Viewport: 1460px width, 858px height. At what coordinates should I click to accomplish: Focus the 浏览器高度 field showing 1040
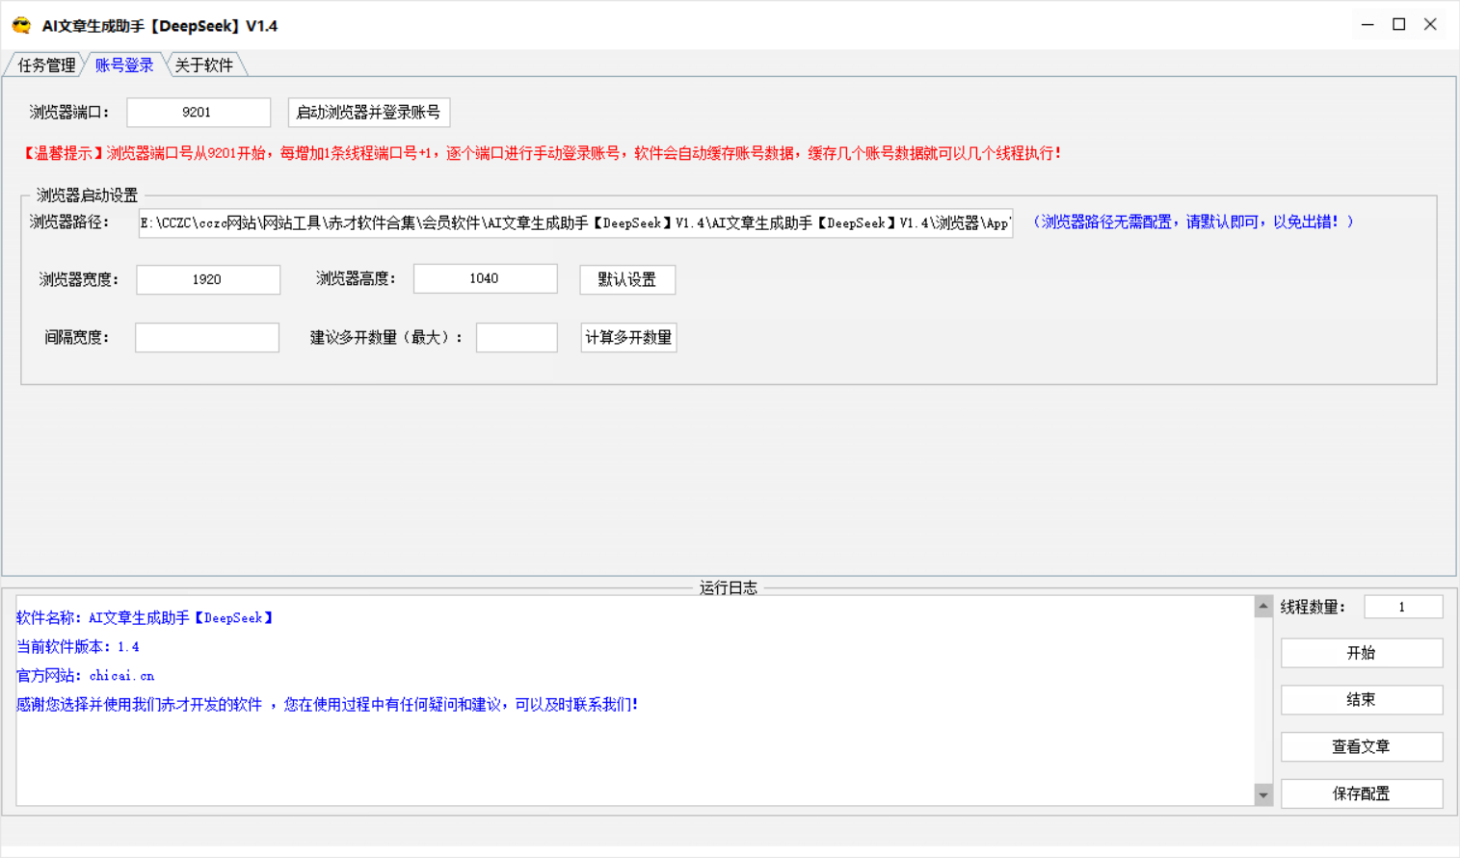click(x=485, y=279)
